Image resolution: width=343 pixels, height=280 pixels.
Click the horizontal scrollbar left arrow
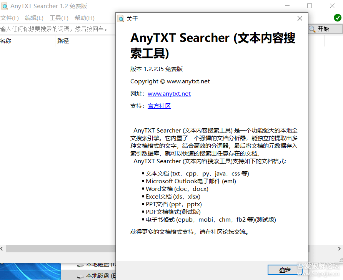coord(2,249)
